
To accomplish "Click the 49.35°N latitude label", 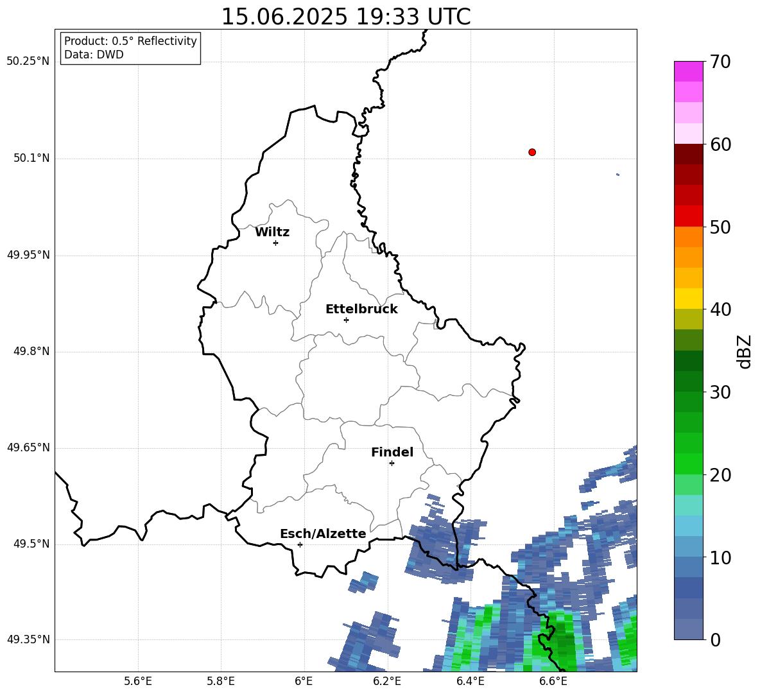I will tap(28, 639).
